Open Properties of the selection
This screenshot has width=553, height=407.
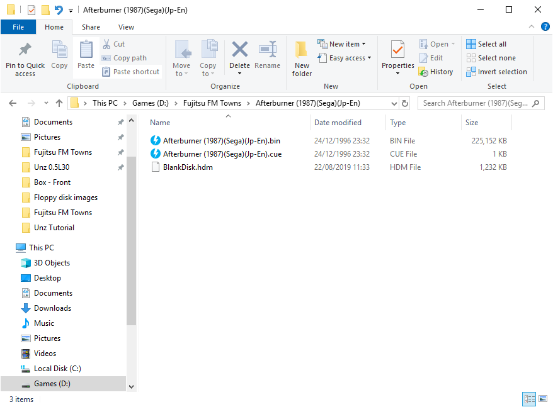pos(398,58)
